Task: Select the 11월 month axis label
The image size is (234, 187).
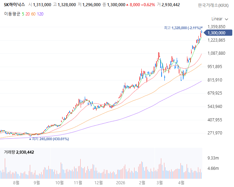Action: [78, 183]
